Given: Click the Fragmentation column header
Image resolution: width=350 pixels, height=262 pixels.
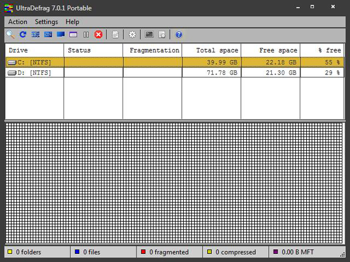Looking at the screenshot, I should (x=152, y=50).
